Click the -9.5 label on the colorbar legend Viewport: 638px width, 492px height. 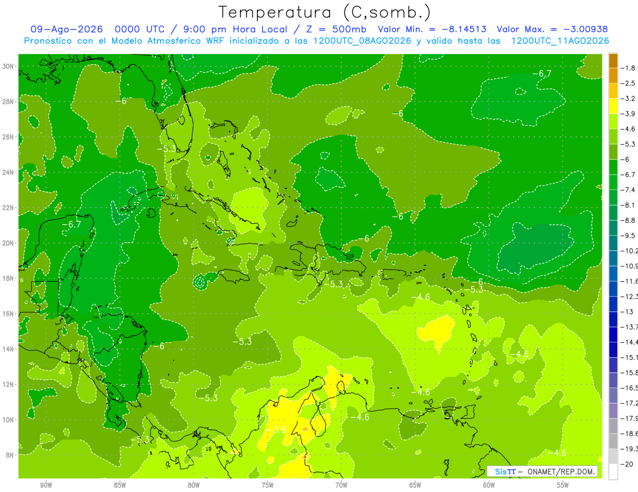628,236
